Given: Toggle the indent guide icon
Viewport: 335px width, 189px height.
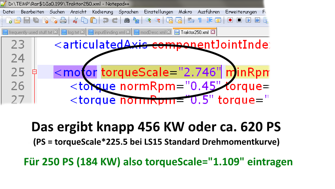Looking at the screenshot, I should [209, 20].
